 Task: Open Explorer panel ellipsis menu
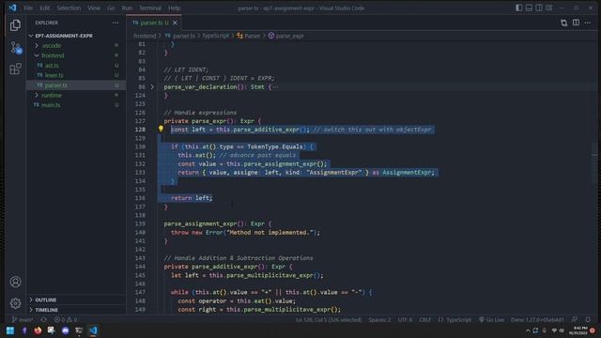coord(116,23)
